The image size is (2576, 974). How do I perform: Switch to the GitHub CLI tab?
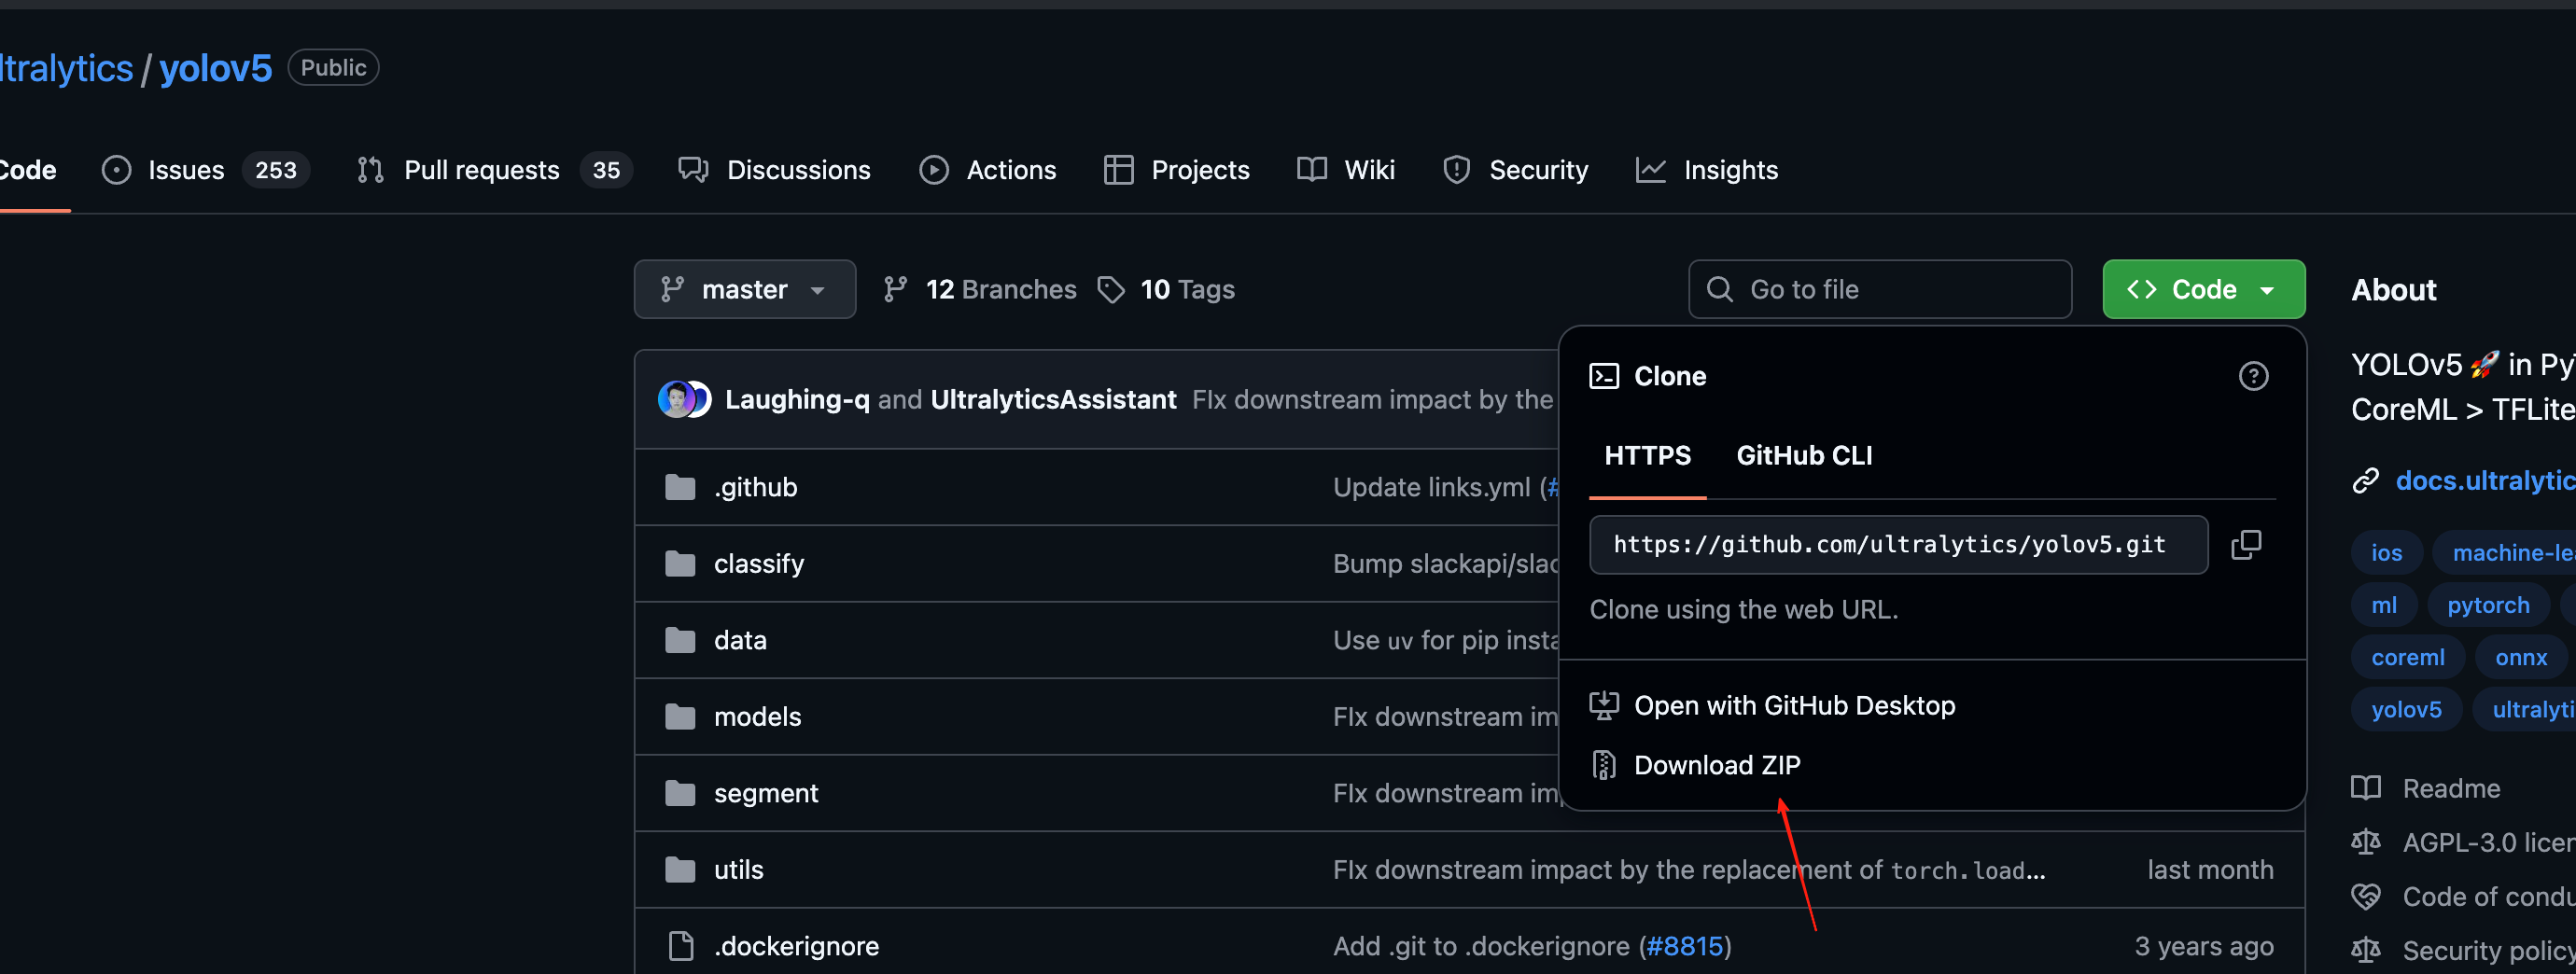pos(1803,456)
